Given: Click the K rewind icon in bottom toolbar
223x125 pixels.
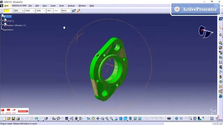Looking at the screenshot, I should pyautogui.click(x=181, y=118).
